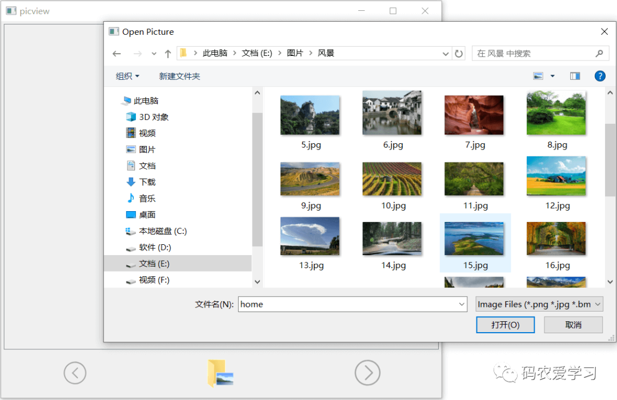Go up one folder level
The image size is (617, 400).
click(x=168, y=54)
